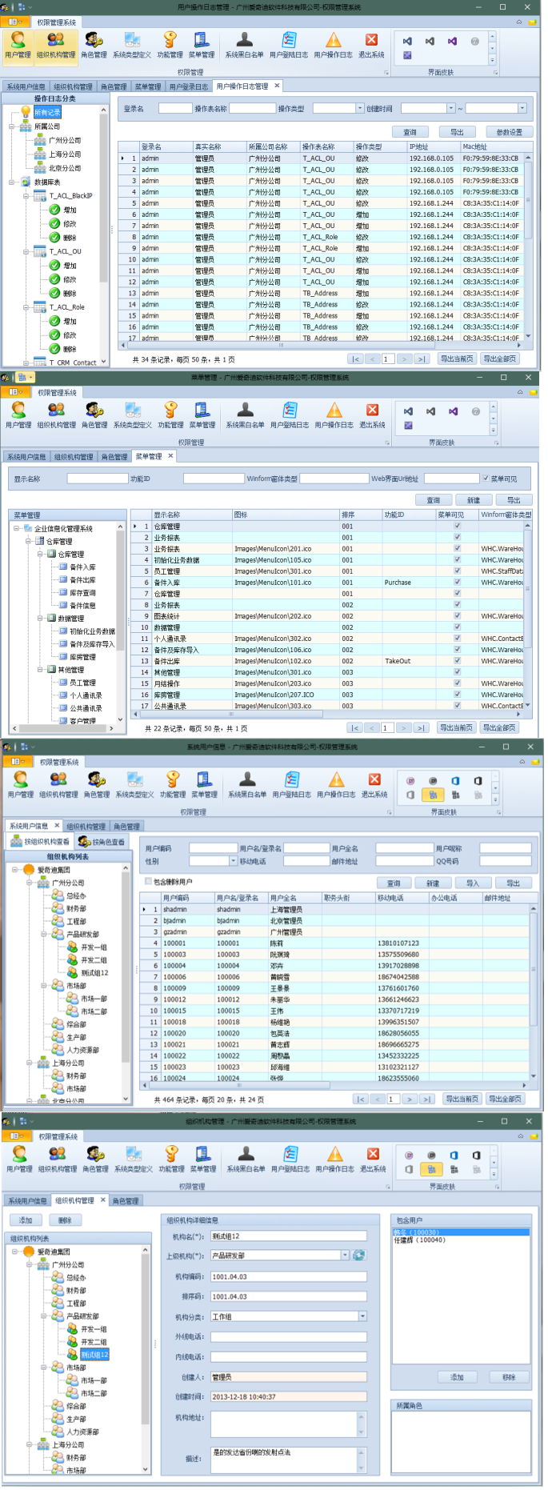The height and width of the screenshot is (1490, 548).
Task: Toggle 菜单可见 checkbox for row 13 备件出库
Action: tap(457, 661)
